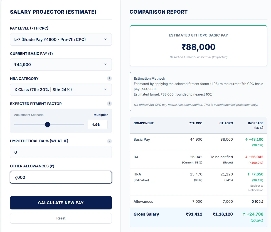The width and height of the screenshot is (271, 232).
Task: Open the HRA Category dropdown
Action: (61, 89)
